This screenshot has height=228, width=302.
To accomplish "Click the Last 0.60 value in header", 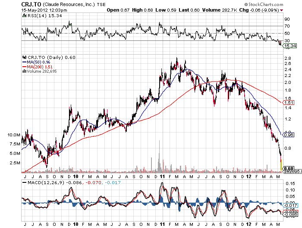I will point(189,10).
